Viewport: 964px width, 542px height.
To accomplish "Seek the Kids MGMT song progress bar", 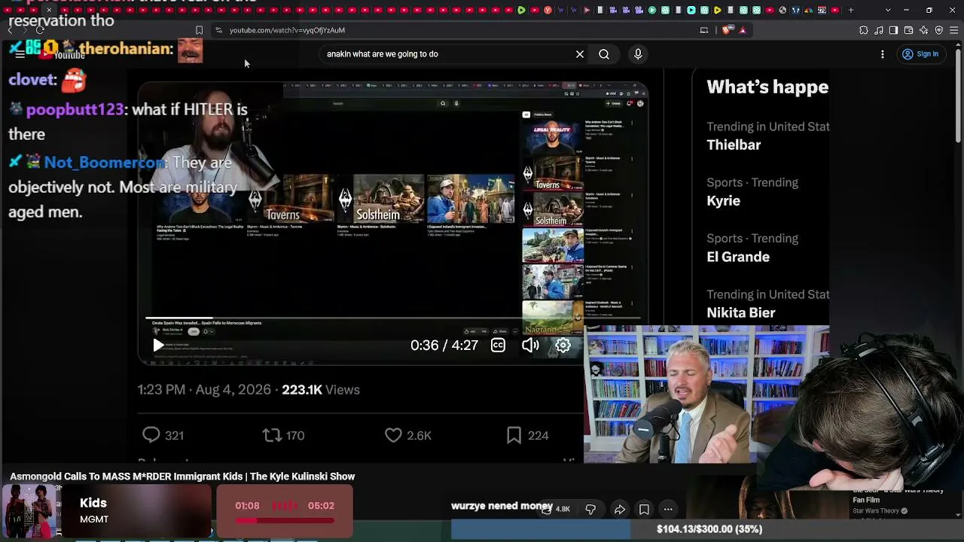I will pyautogui.click(x=285, y=519).
